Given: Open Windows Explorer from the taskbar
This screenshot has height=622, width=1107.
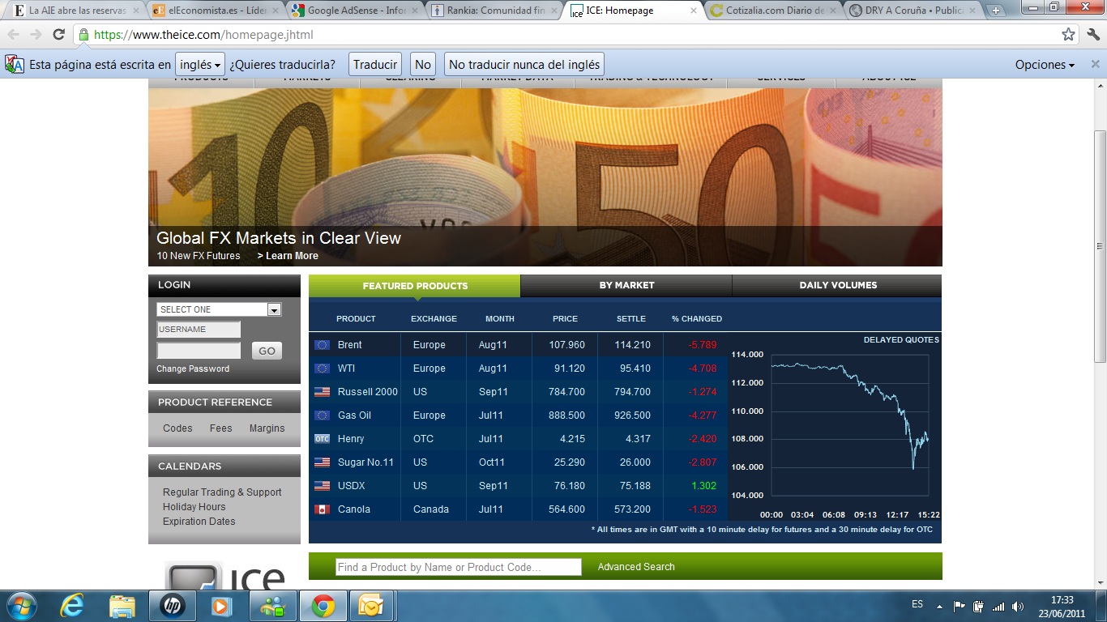Looking at the screenshot, I should tap(122, 606).
